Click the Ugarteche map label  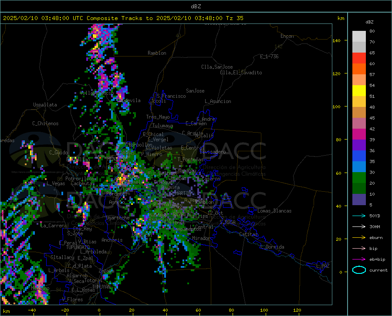click(118, 217)
